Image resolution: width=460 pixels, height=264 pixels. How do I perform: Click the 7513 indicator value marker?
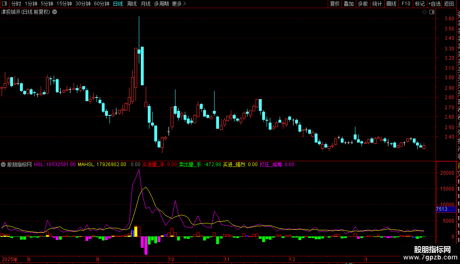(x=446, y=209)
